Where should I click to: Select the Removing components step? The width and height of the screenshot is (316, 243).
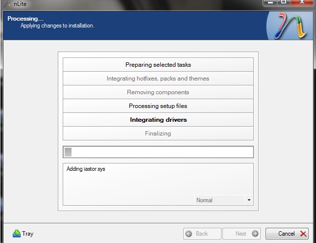(158, 92)
